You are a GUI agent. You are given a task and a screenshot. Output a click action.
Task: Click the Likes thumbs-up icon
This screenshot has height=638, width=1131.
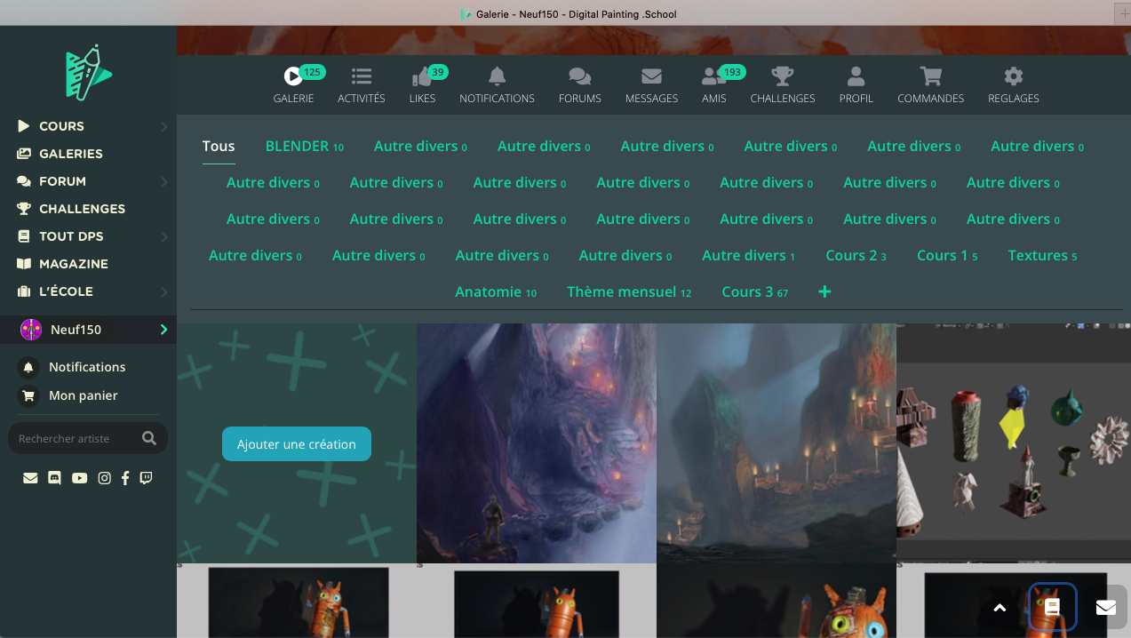421,77
